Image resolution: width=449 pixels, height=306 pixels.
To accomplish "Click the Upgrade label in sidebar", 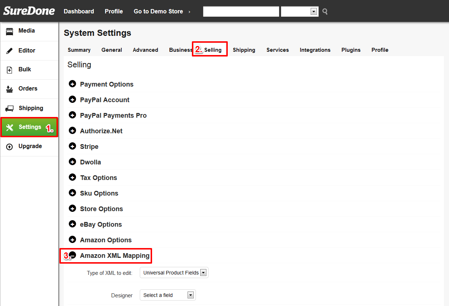I will coord(30,146).
